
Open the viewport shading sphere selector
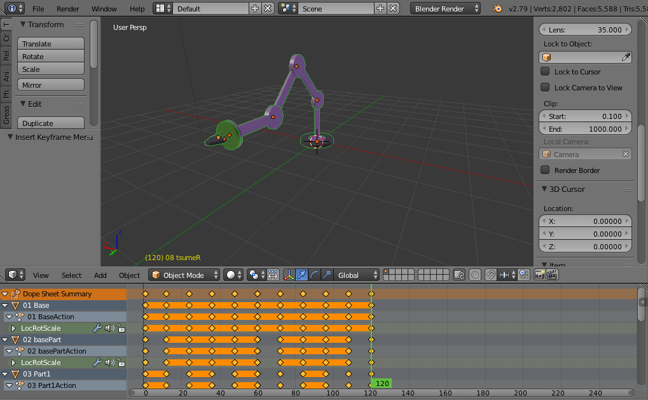coord(233,275)
